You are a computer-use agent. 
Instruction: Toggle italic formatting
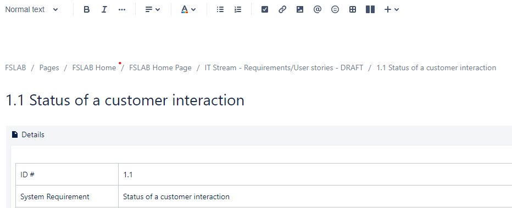point(104,9)
